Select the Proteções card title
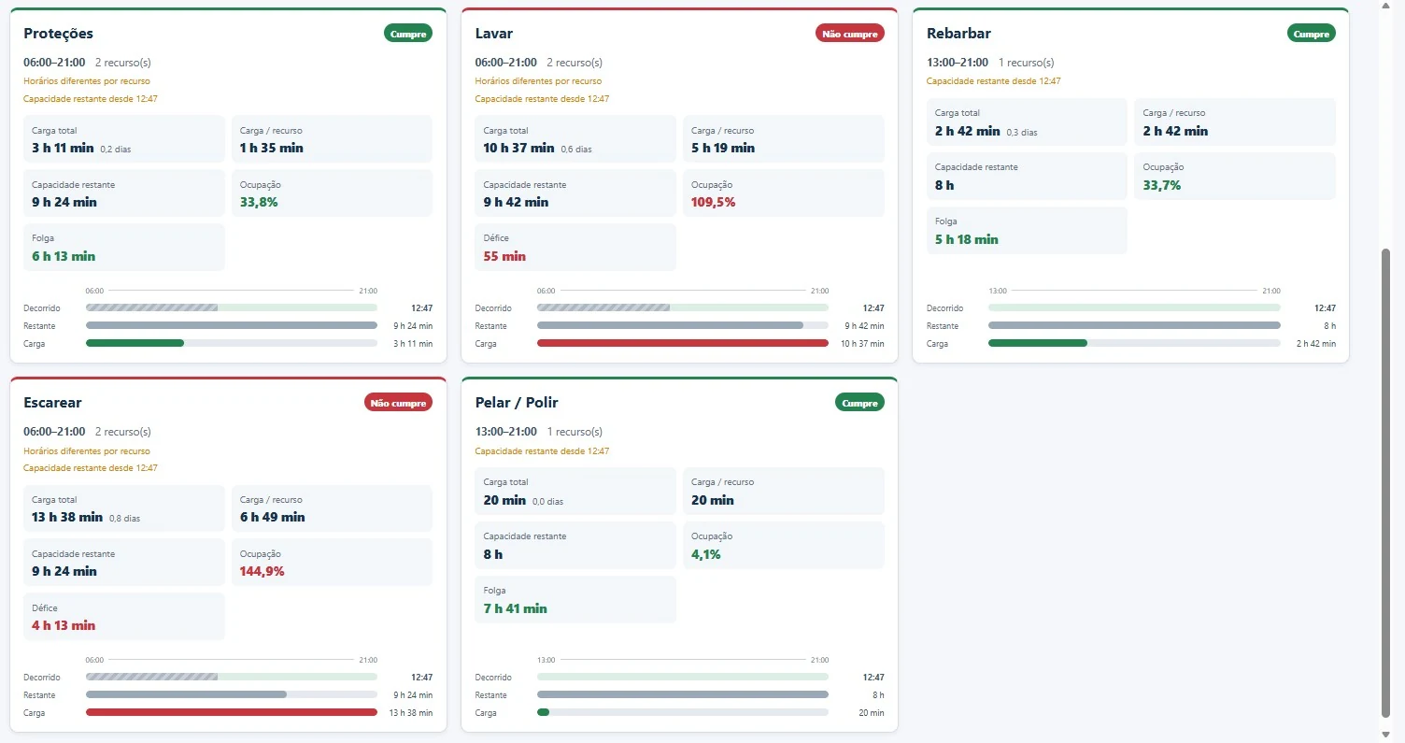This screenshot has width=1405, height=743. pyautogui.click(x=58, y=34)
